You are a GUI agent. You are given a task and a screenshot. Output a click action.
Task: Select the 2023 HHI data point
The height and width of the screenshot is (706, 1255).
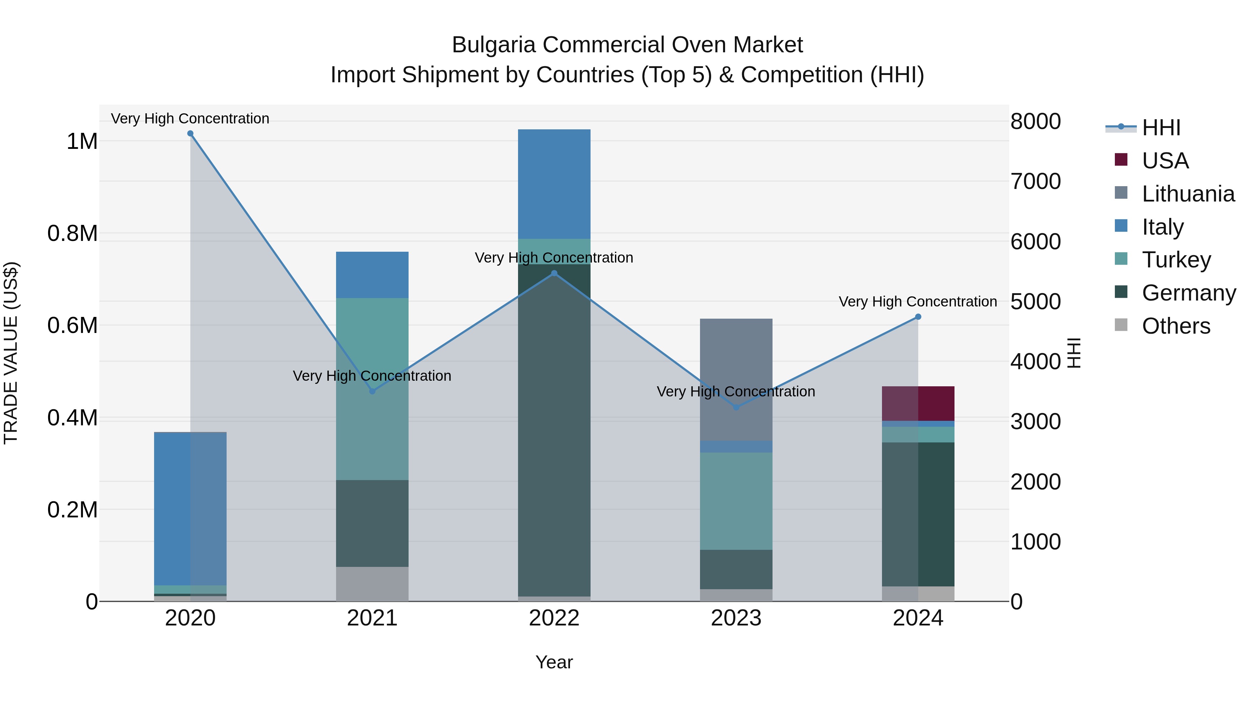pos(736,407)
